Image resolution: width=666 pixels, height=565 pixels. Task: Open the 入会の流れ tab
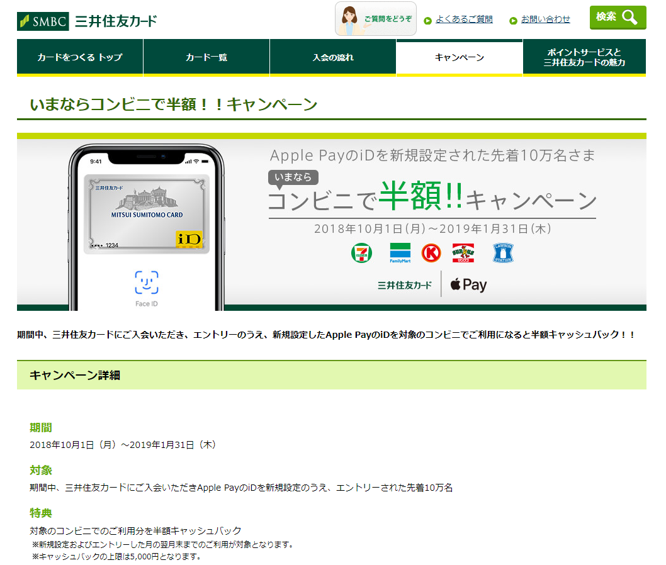click(x=333, y=57)
